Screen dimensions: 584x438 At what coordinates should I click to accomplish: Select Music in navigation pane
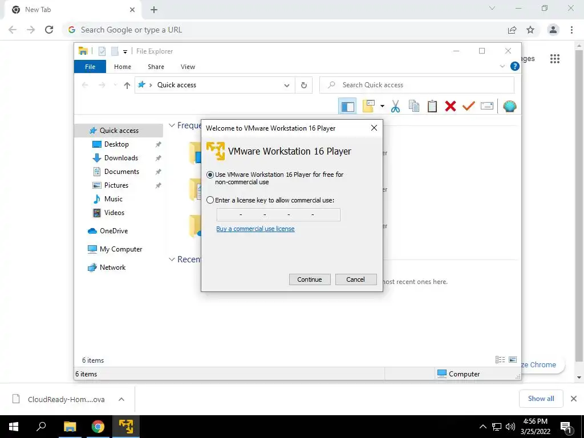pos(113,199)
